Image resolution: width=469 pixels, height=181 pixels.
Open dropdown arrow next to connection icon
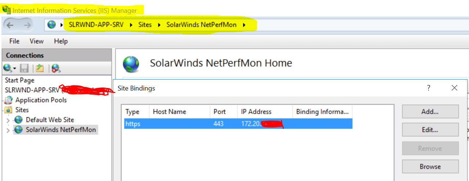tap(15, 69)
